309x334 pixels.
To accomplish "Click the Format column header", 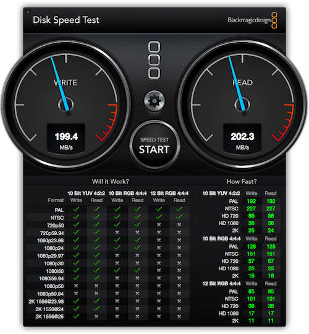I will click(x=56, y=200).
